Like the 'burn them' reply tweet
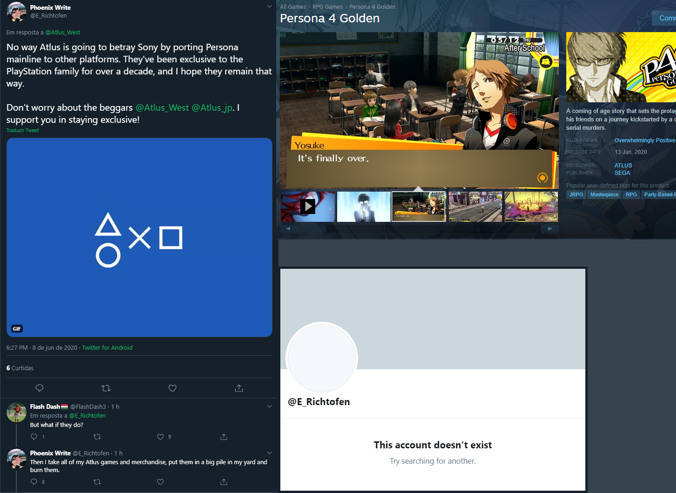 [x=160, y=482]
